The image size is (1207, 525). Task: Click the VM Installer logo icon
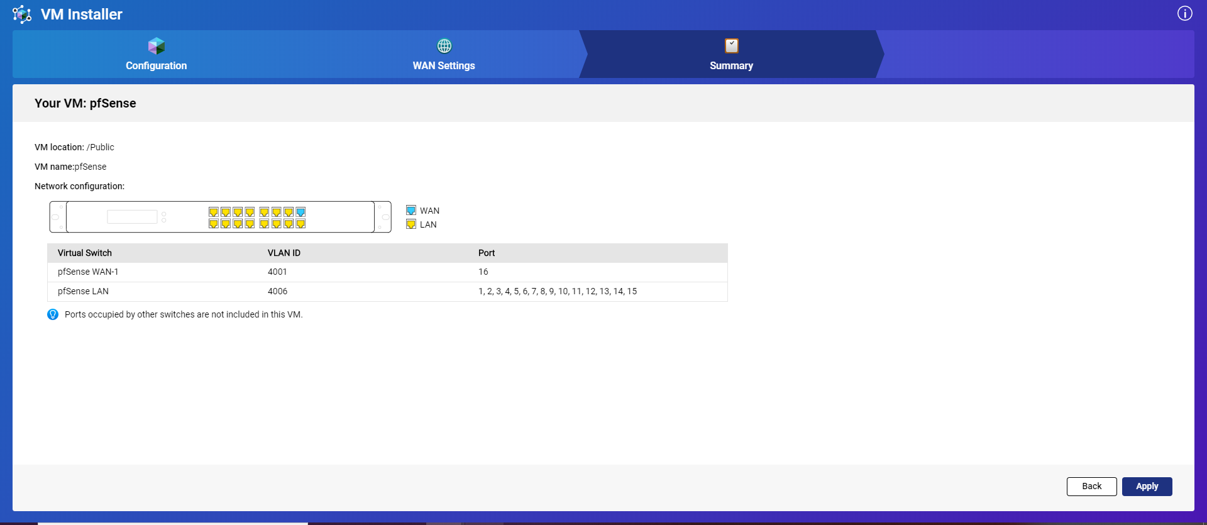(22, 14)
